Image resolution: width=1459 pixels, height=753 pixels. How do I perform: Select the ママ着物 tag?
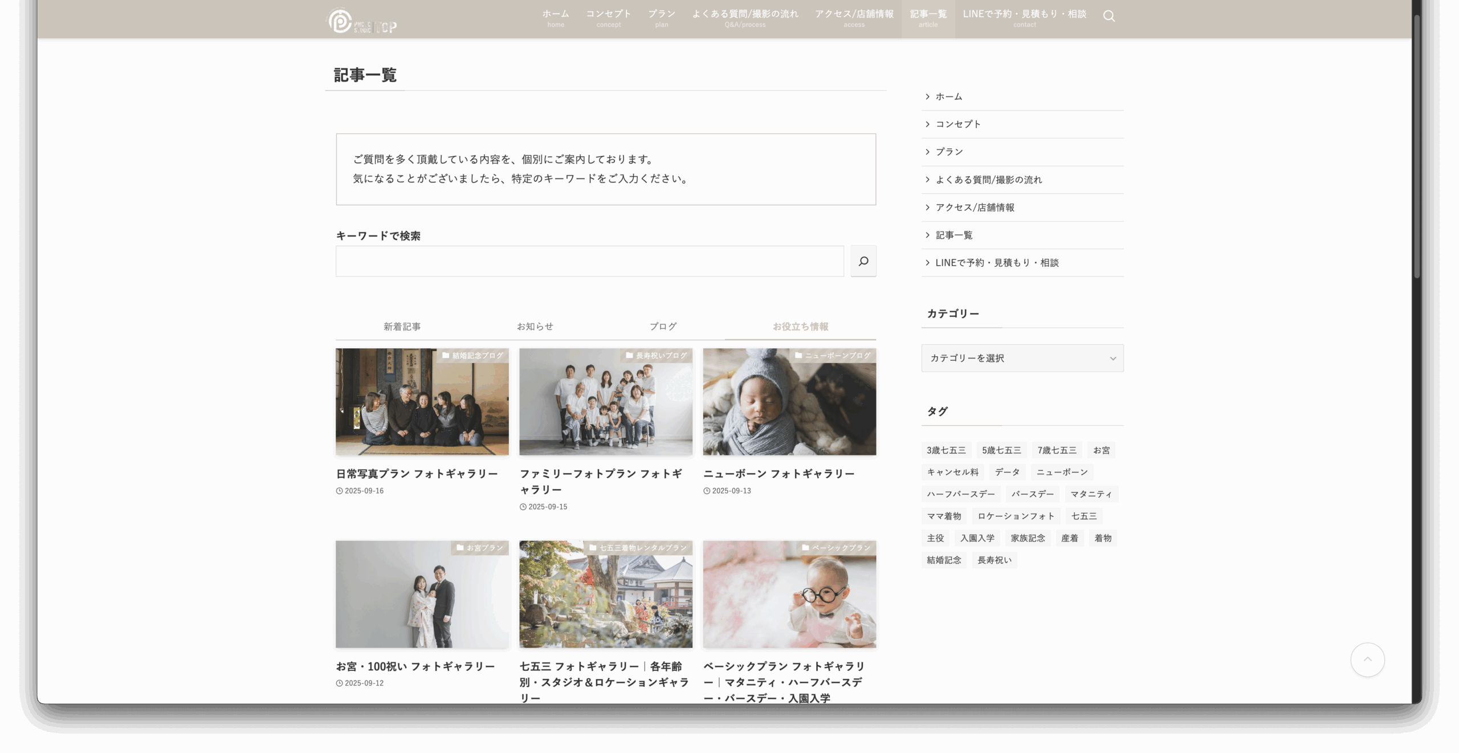(x=944, y=516)
